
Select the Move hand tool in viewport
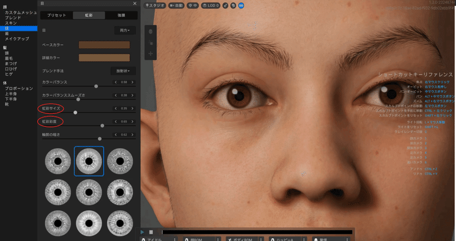[150, 43]
